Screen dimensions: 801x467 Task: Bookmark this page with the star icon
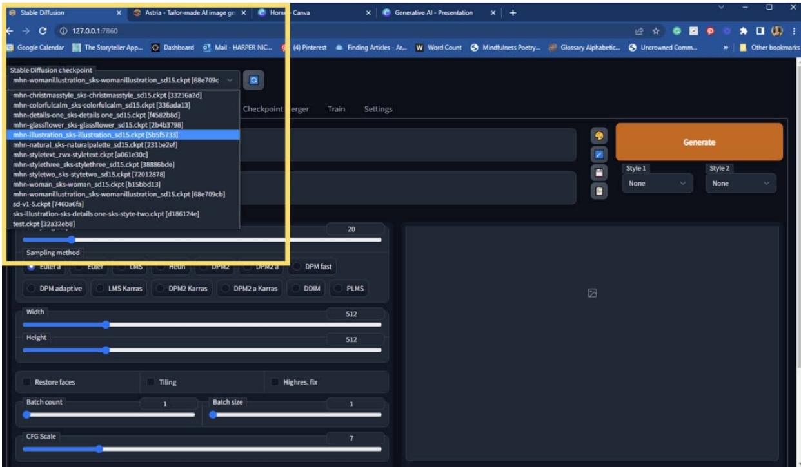tap(657, 31)
